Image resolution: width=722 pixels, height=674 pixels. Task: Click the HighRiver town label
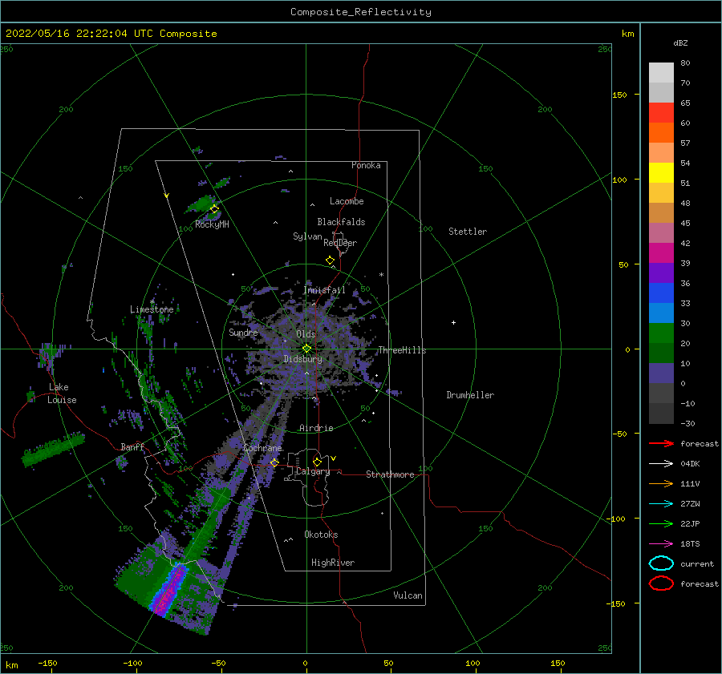tap(333, 563)
